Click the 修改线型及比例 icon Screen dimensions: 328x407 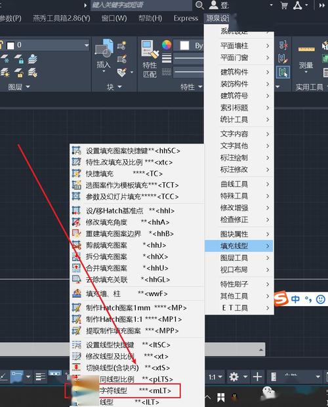76,356
